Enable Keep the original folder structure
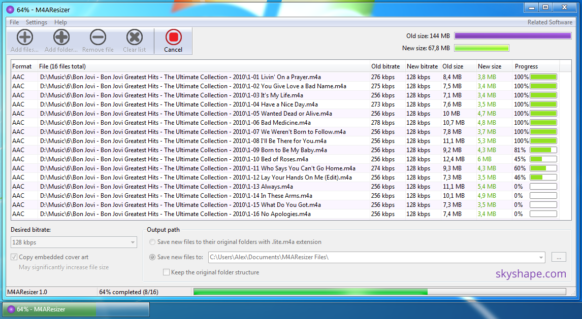 click(x=166, y=272)
